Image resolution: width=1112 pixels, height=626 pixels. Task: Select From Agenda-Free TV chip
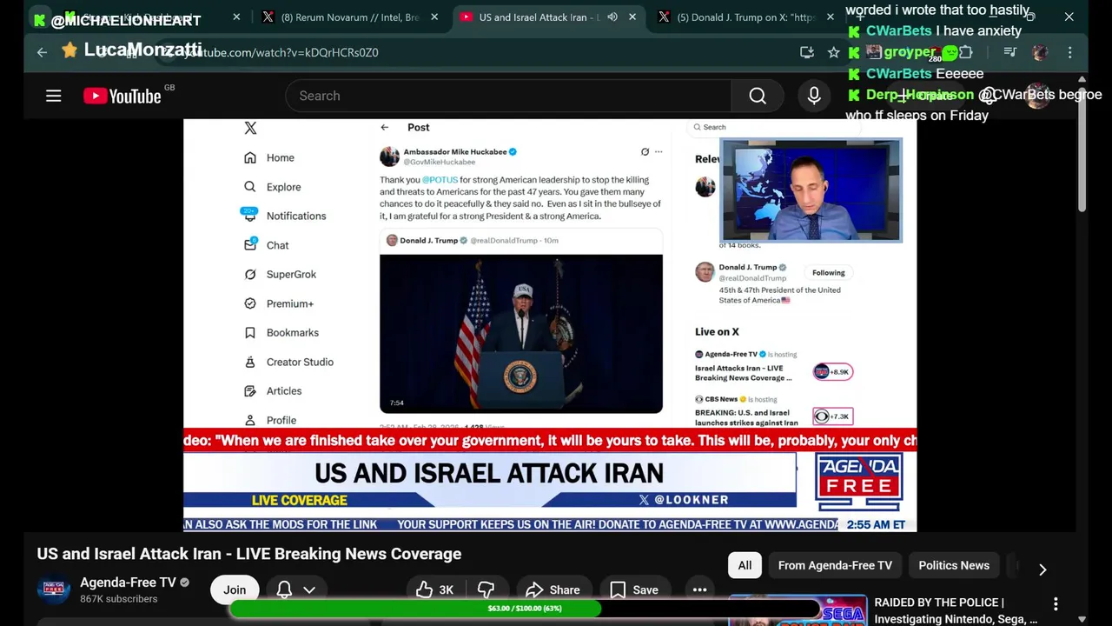point(835,565)
